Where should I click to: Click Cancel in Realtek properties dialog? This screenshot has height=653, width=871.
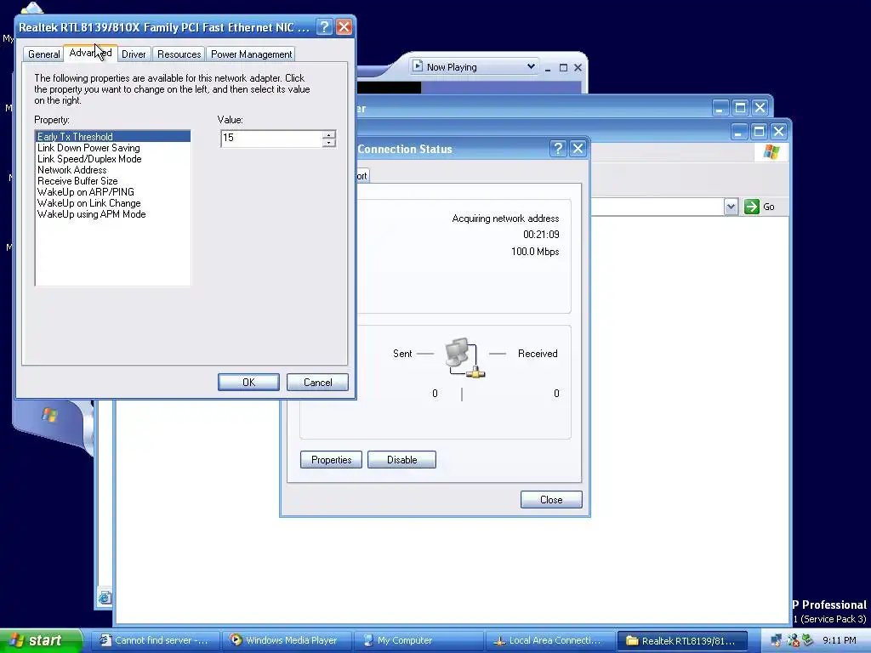pyautogui.click(x=317, y=382)
